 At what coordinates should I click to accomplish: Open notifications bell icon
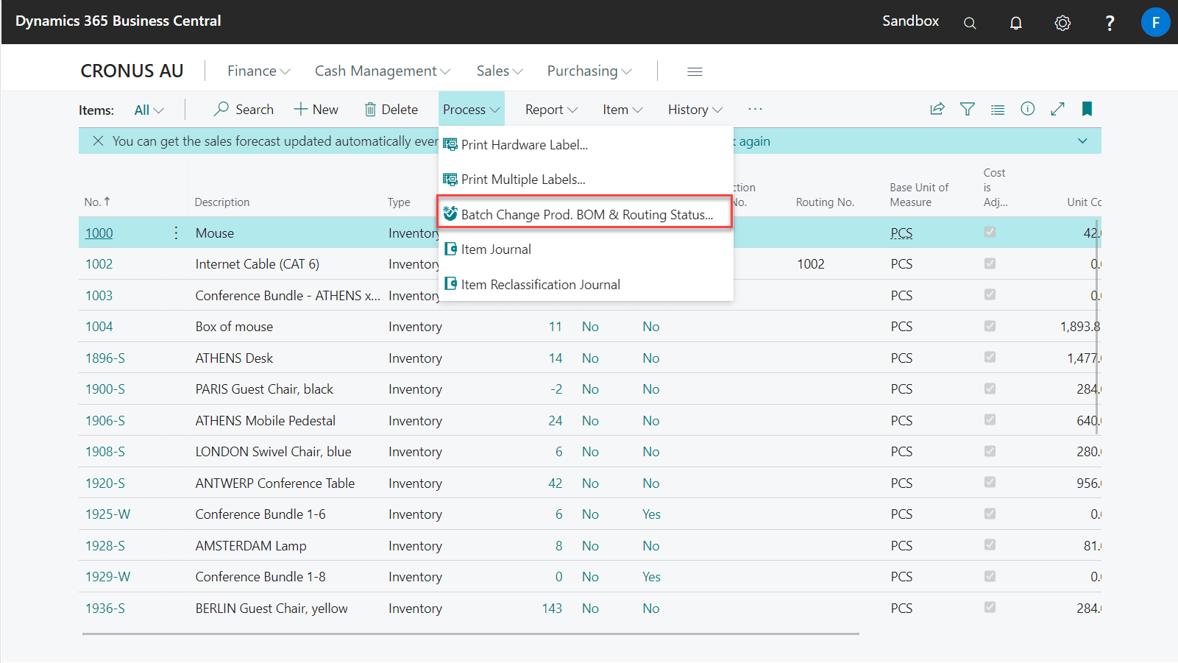click(x=1016, y=23)
